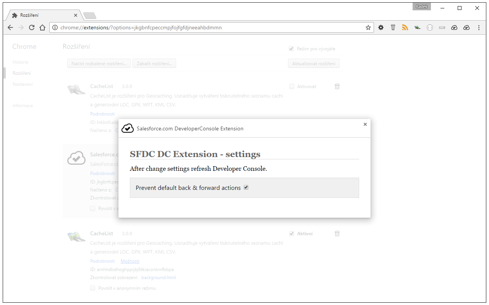Toggle Režim pro vývojáře checkbox

291,48
